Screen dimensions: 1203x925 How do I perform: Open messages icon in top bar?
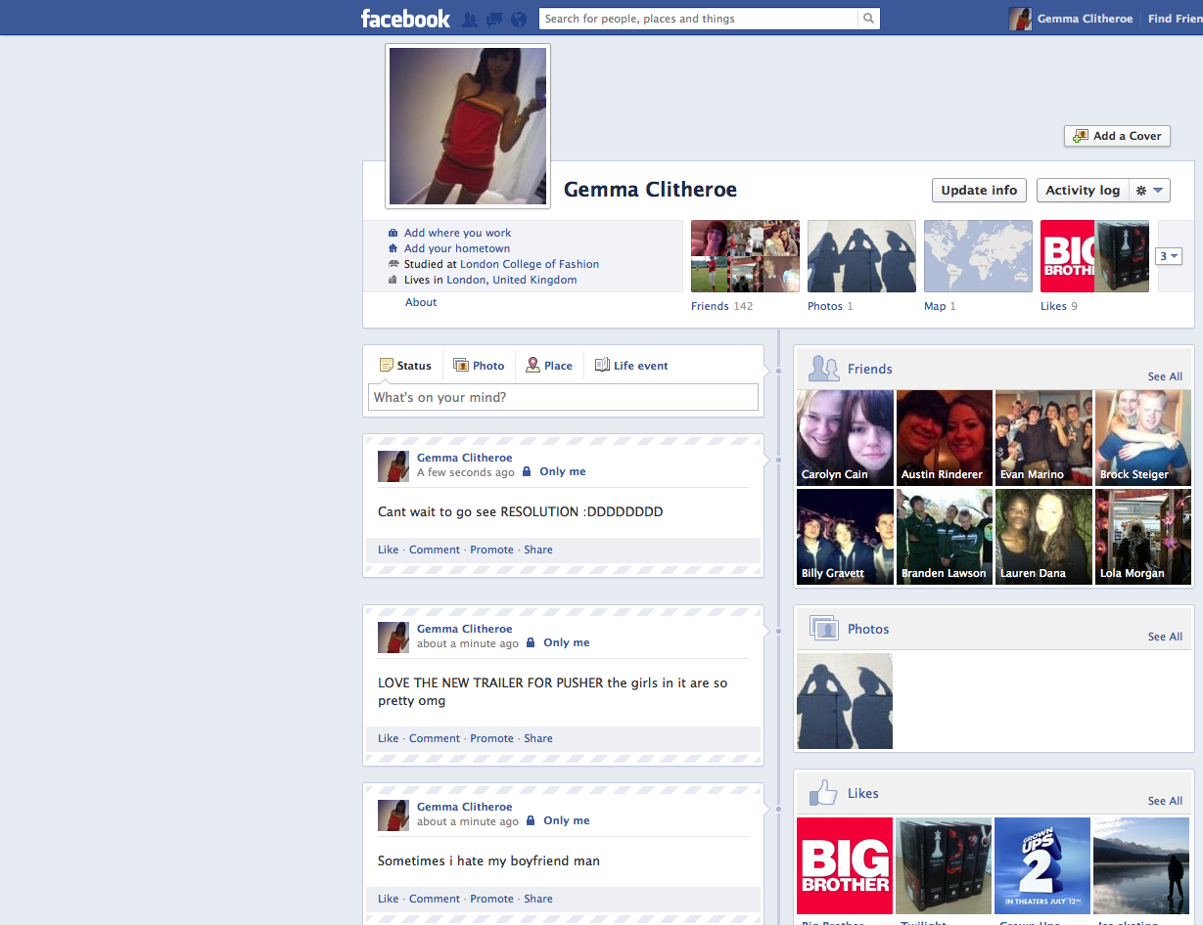(494, 19)
